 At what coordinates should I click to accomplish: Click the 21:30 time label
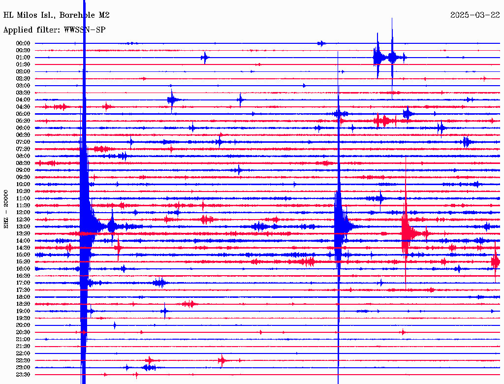pyautogui.click(x=23, y=347)
